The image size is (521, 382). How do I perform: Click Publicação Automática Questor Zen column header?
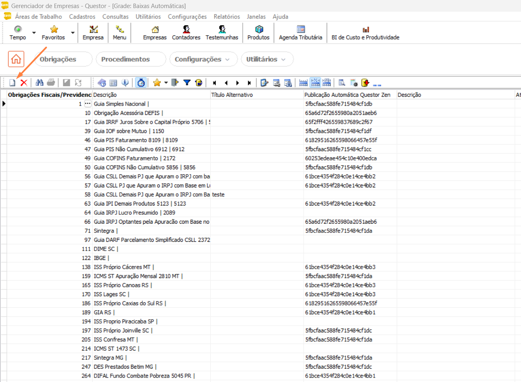350,95
